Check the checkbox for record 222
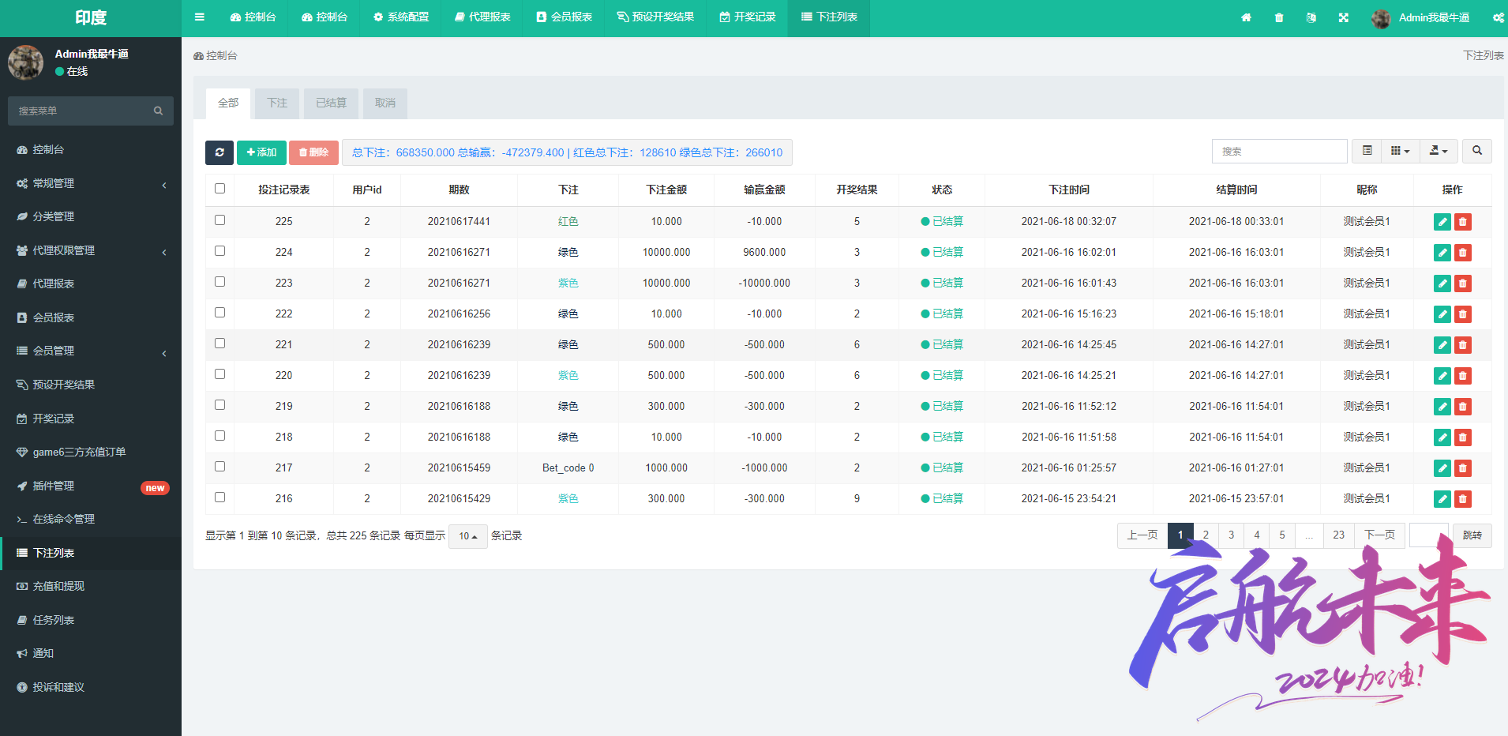 [219, 313]
